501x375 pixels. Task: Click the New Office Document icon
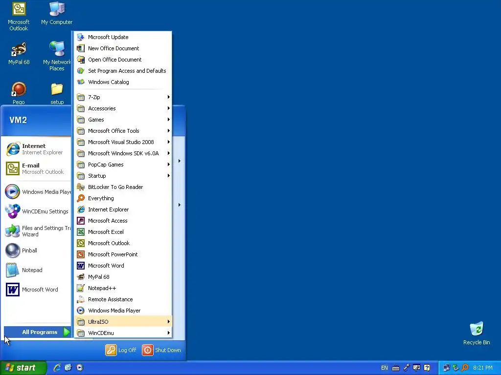pyautogui.click(x=81, y=48)
